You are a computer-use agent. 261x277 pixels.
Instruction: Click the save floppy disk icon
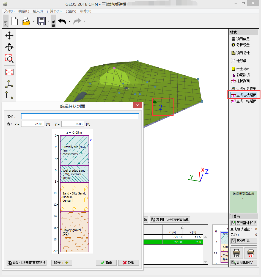click(x=42, y=21)
